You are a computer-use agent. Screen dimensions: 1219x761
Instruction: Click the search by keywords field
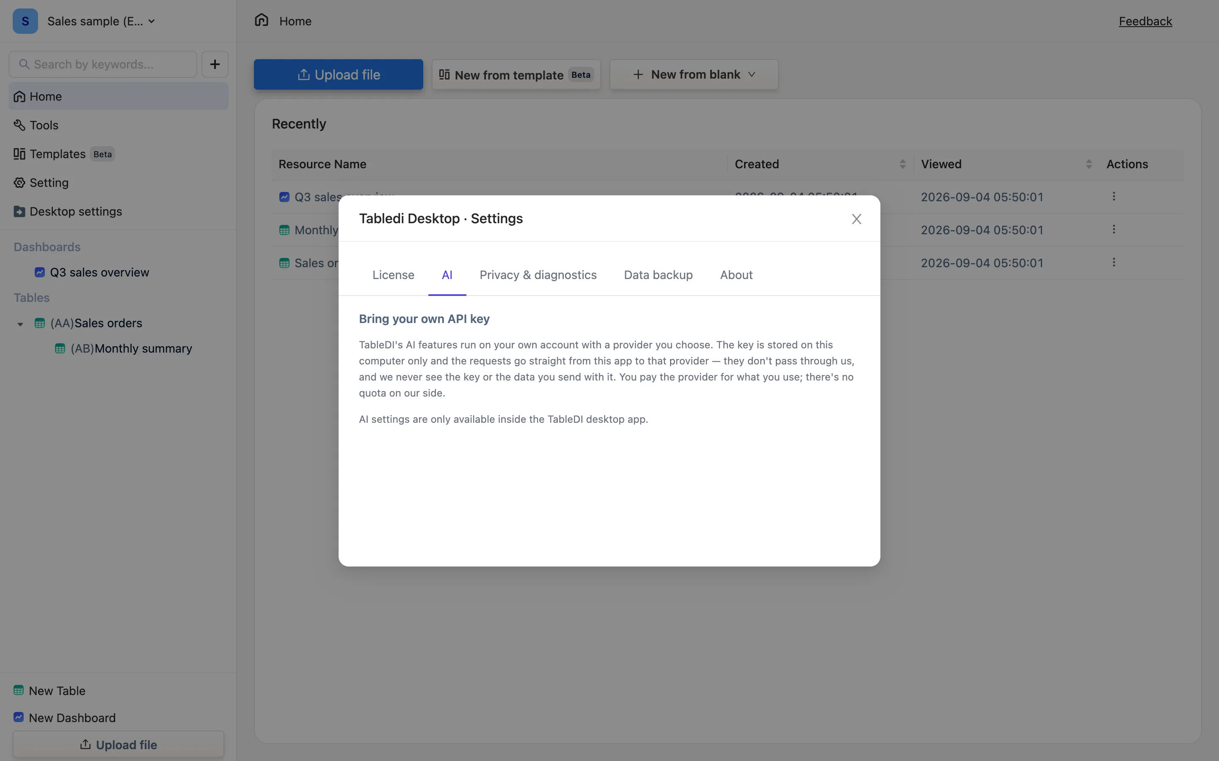[x=103, y=64]
